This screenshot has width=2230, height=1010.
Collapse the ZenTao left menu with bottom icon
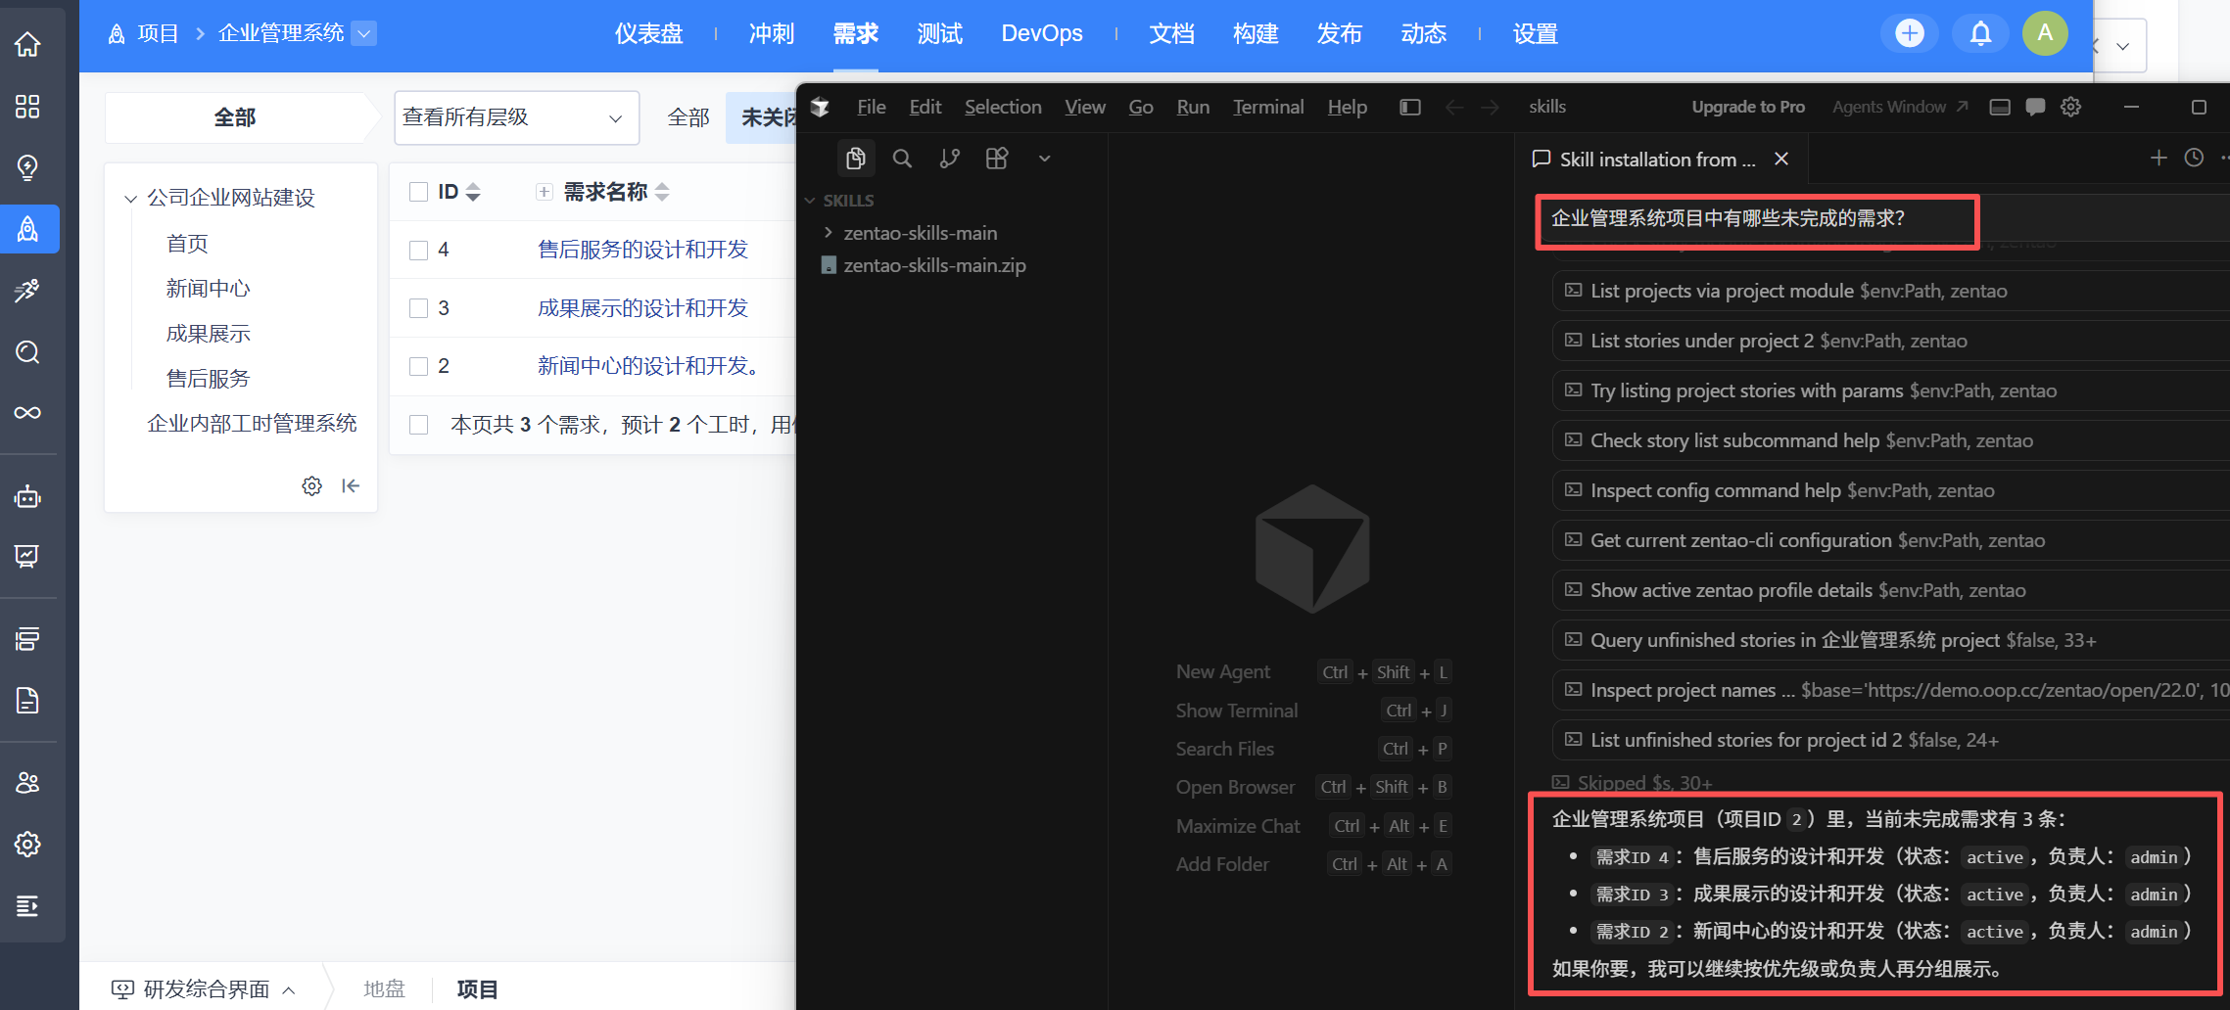tap(27, 905)
